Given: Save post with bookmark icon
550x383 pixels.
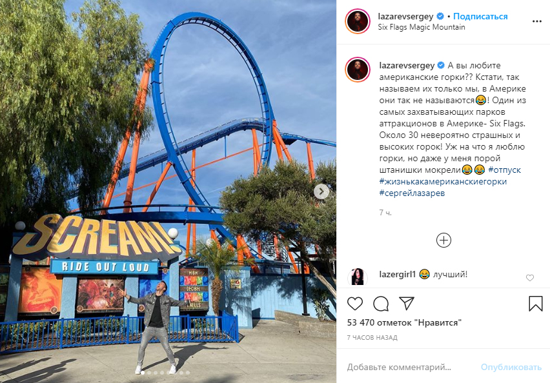Looking at the screenshot, I should 535,304.
